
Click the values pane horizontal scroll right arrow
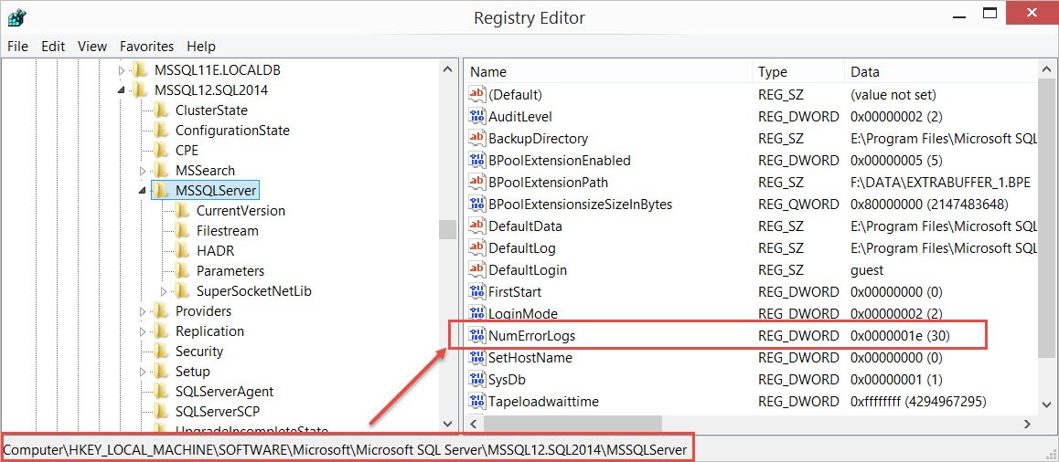1027,425
